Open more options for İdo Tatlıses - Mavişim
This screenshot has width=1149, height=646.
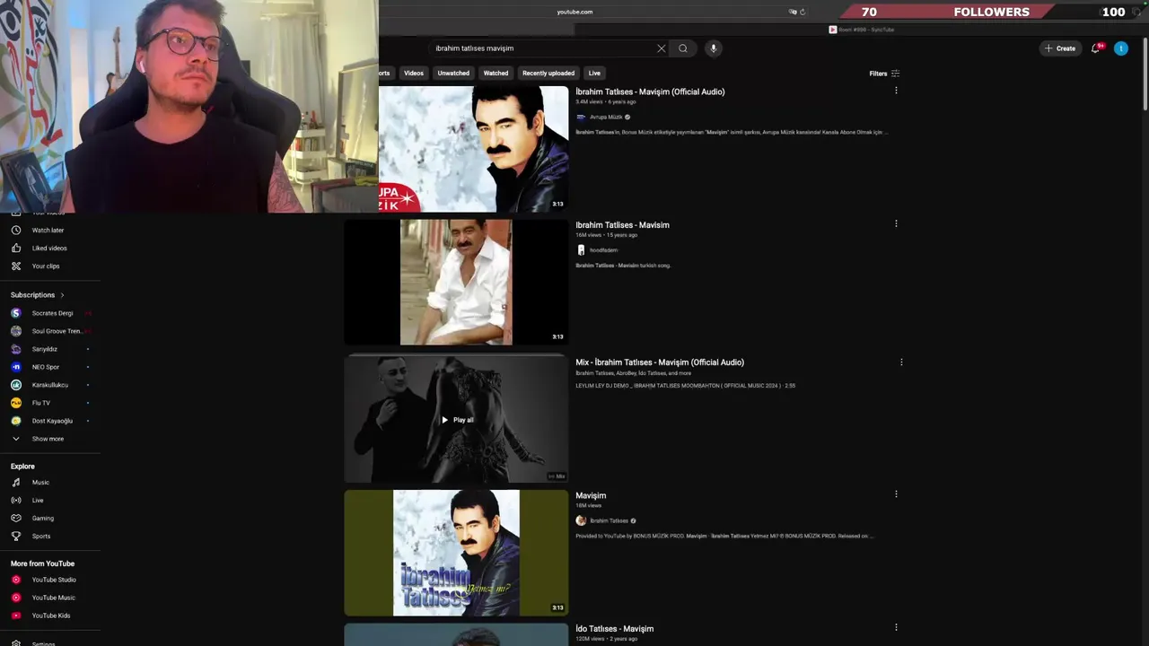click(x=896, y=628)
